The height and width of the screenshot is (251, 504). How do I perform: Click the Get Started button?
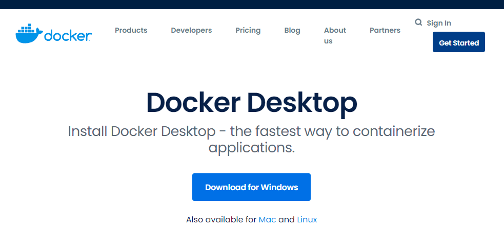(x=459, y=42)
